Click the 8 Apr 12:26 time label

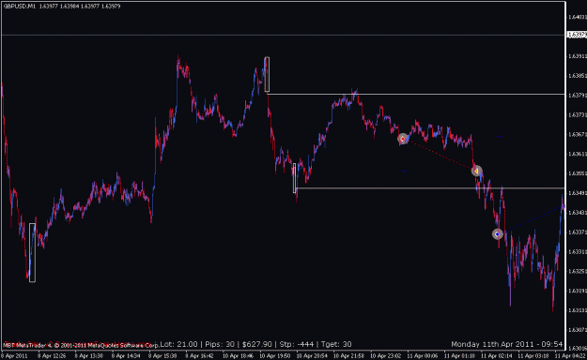pos(52,356)
